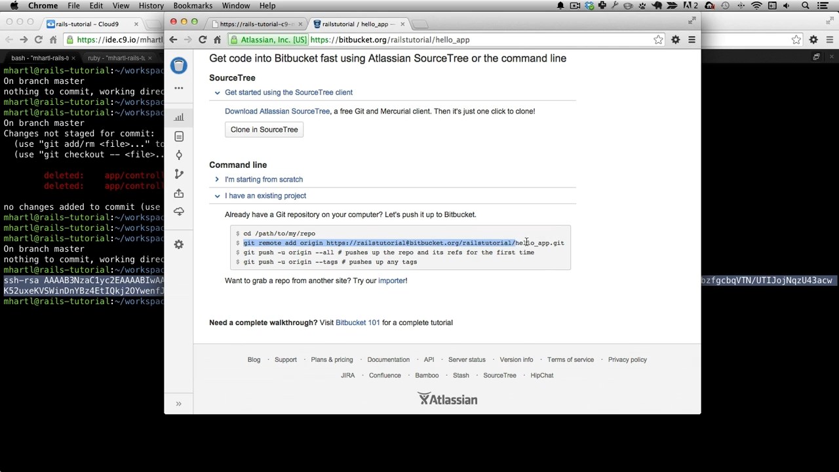The image size is (839, 472).
Task: Click the Support footer link
Action: [x=286, y=360]
